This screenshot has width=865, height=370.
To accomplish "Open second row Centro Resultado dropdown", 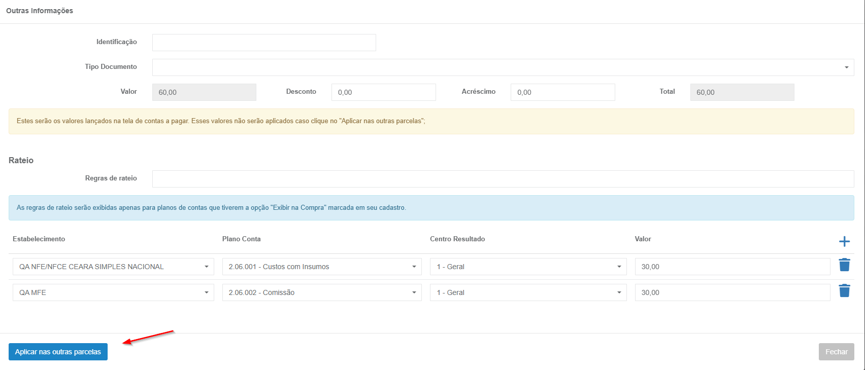I will click(x=528, y=292).
